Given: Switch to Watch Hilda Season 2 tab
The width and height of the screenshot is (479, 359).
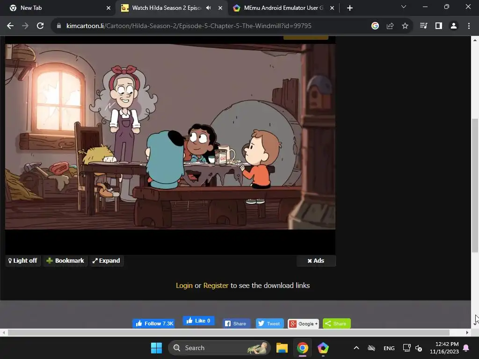Looking at the screenshot, I should pos(167,8).
